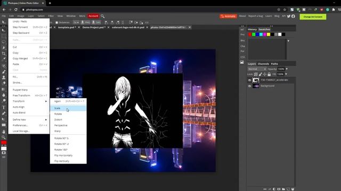Create new folder icon in Layers footer
This screenshot has width=341, height=191.
283,189
